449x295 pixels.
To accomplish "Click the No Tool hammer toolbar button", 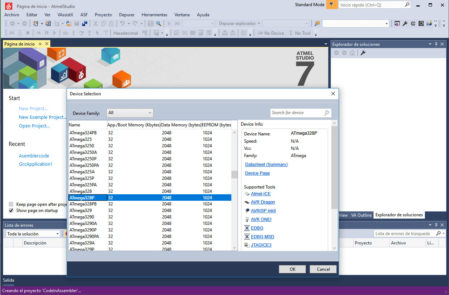I will pos(299,33).
